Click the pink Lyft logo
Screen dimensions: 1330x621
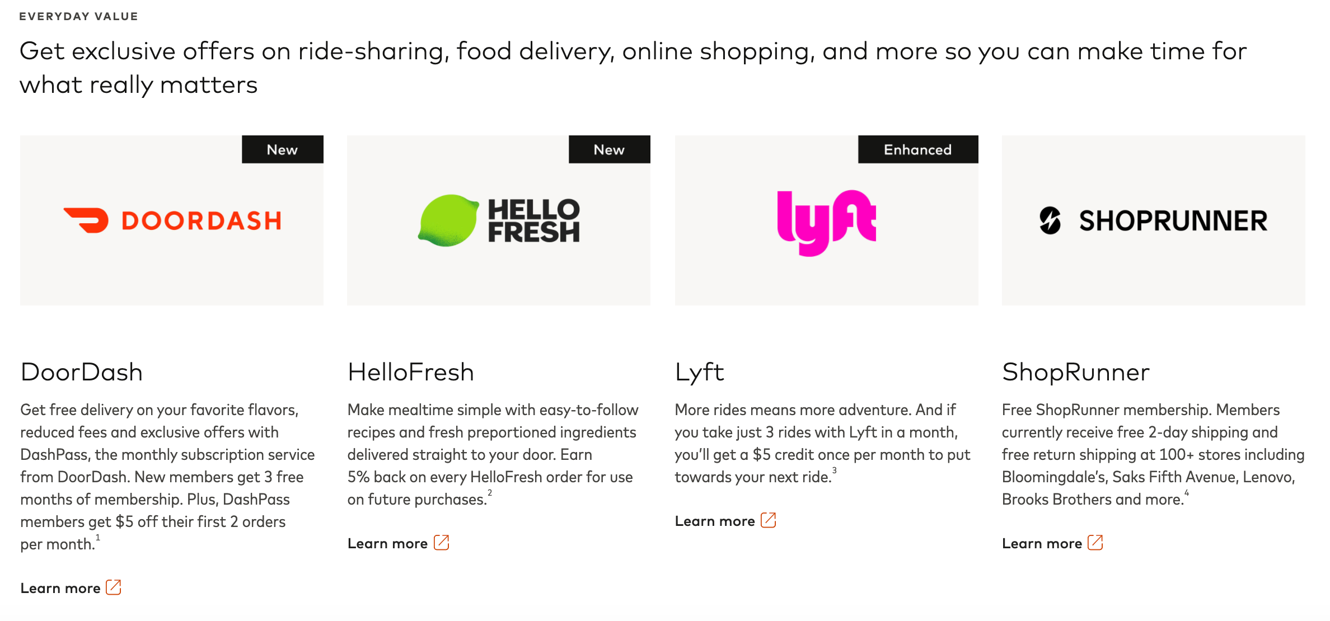point(826,223)
